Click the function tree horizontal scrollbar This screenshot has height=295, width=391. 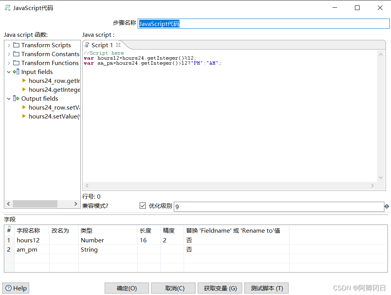[x=35, y=204]
